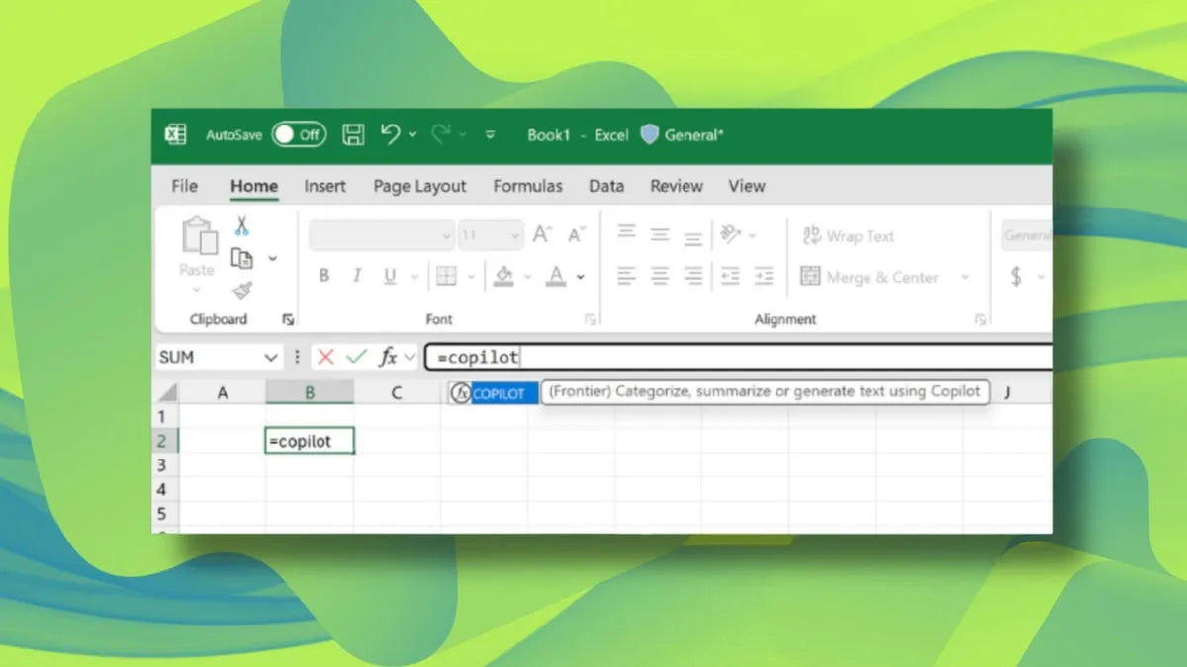Enable Wrap Text in the Alignment group
The width and height of the screenshot is (1187, 667).
point(848,235)
